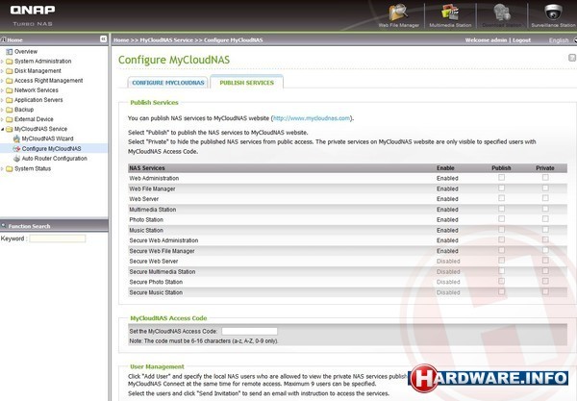The image size is (577, 401).
Task: Check Publish for Secure Web Administration
Action: 501,239
